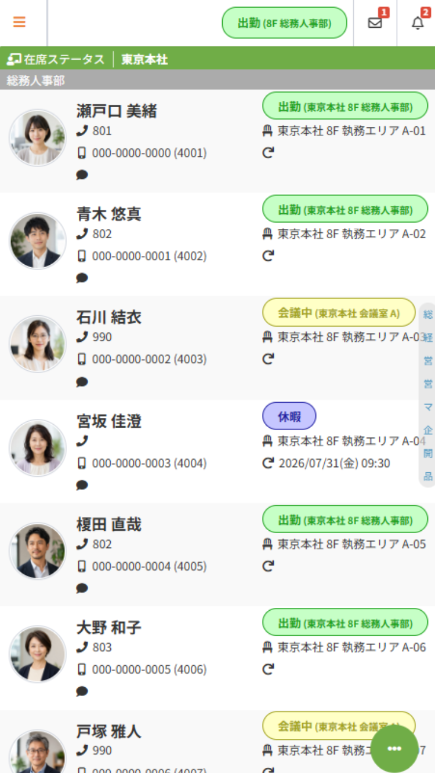Jump to 企 in side index
Image resolution: width=435 pixels, height=773 pixels.
[428, 431]
